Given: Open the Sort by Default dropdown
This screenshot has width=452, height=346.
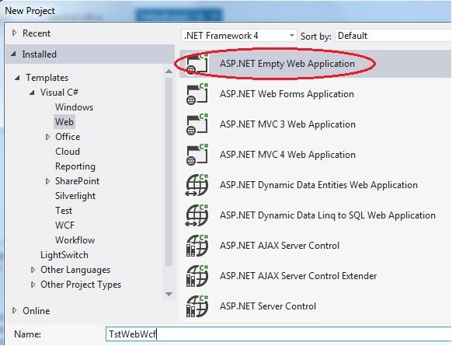Looking at the screenshot, I should pyautogui.click(x=393, y=36).
